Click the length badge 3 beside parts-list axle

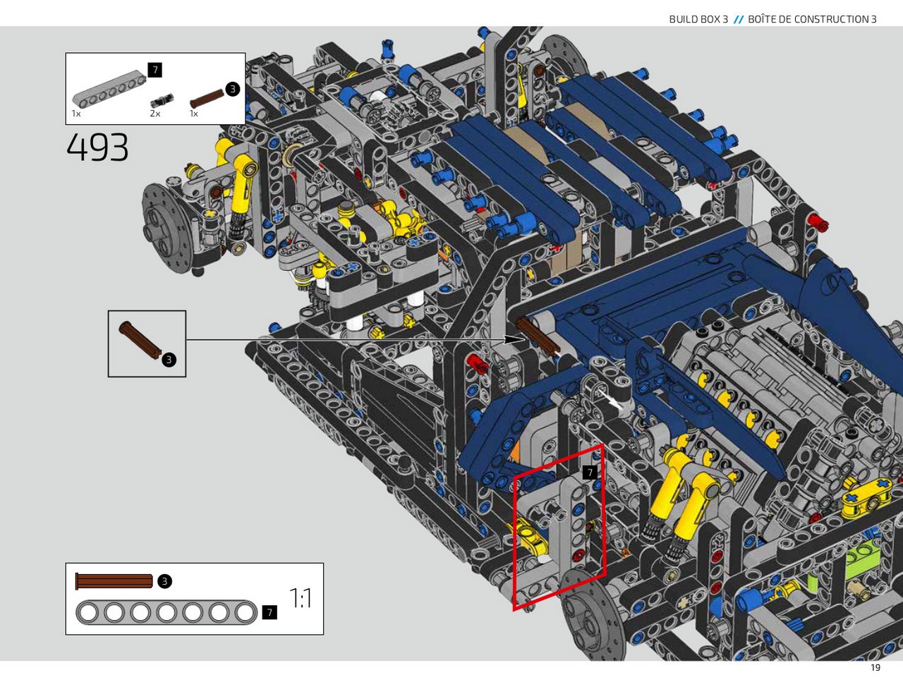(x=232, y=89)
